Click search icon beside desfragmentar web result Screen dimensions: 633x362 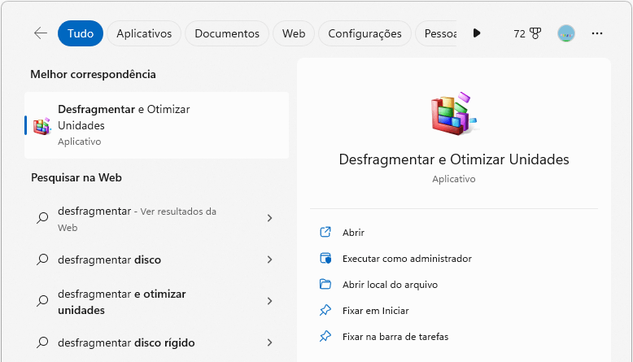pos(42,218)
